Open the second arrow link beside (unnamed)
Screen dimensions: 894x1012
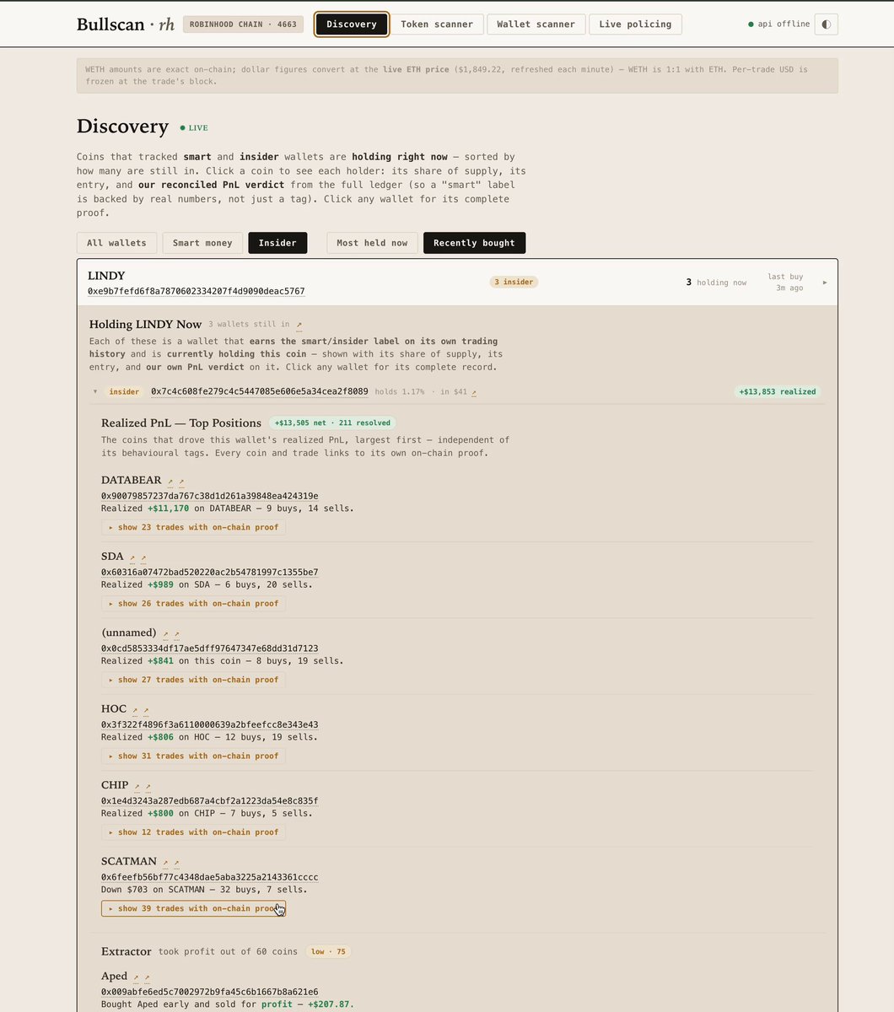[x=176, y=633]
